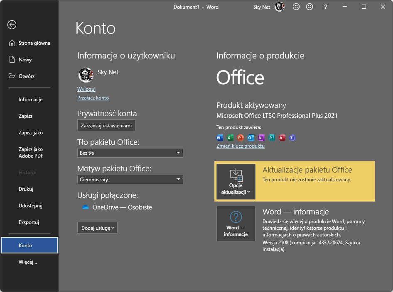Viewport: 393px width, 292px height.
Task: Expand Opcje aktualizacji menu
Action: click(x=236, y=182)
